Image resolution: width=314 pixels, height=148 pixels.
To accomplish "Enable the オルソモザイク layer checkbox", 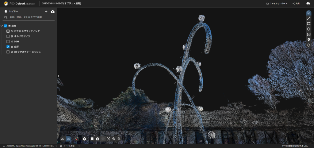I will click(x=8, y=36).
